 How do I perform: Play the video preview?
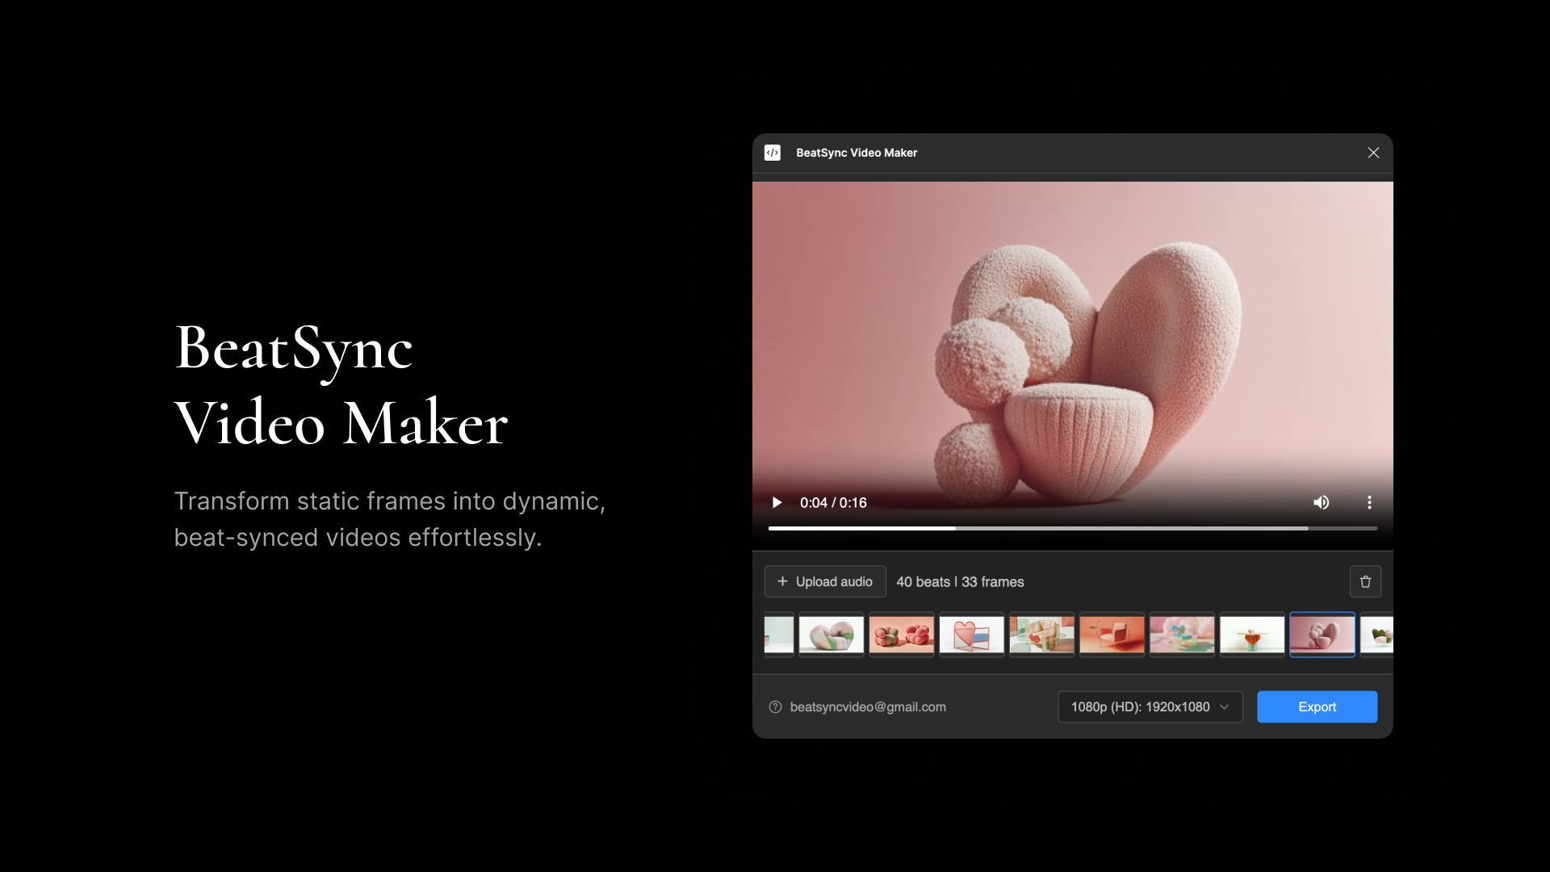(x=777, y=502)
